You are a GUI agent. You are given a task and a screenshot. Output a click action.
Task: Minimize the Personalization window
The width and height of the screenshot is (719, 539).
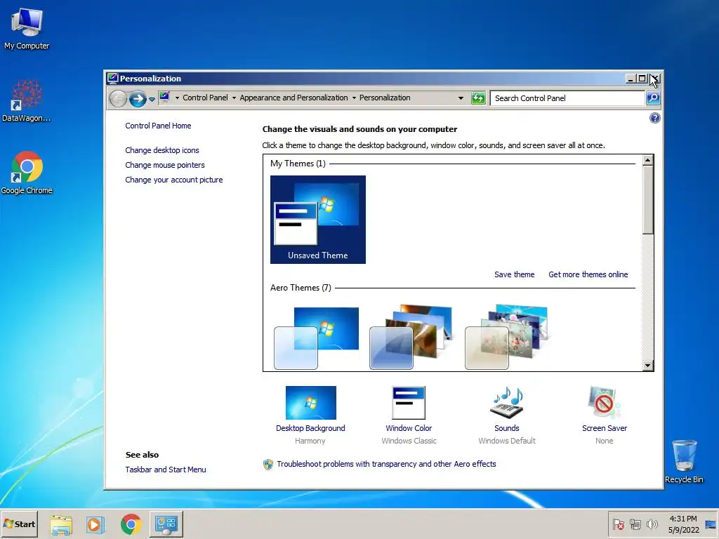click(x=631, y=79)
